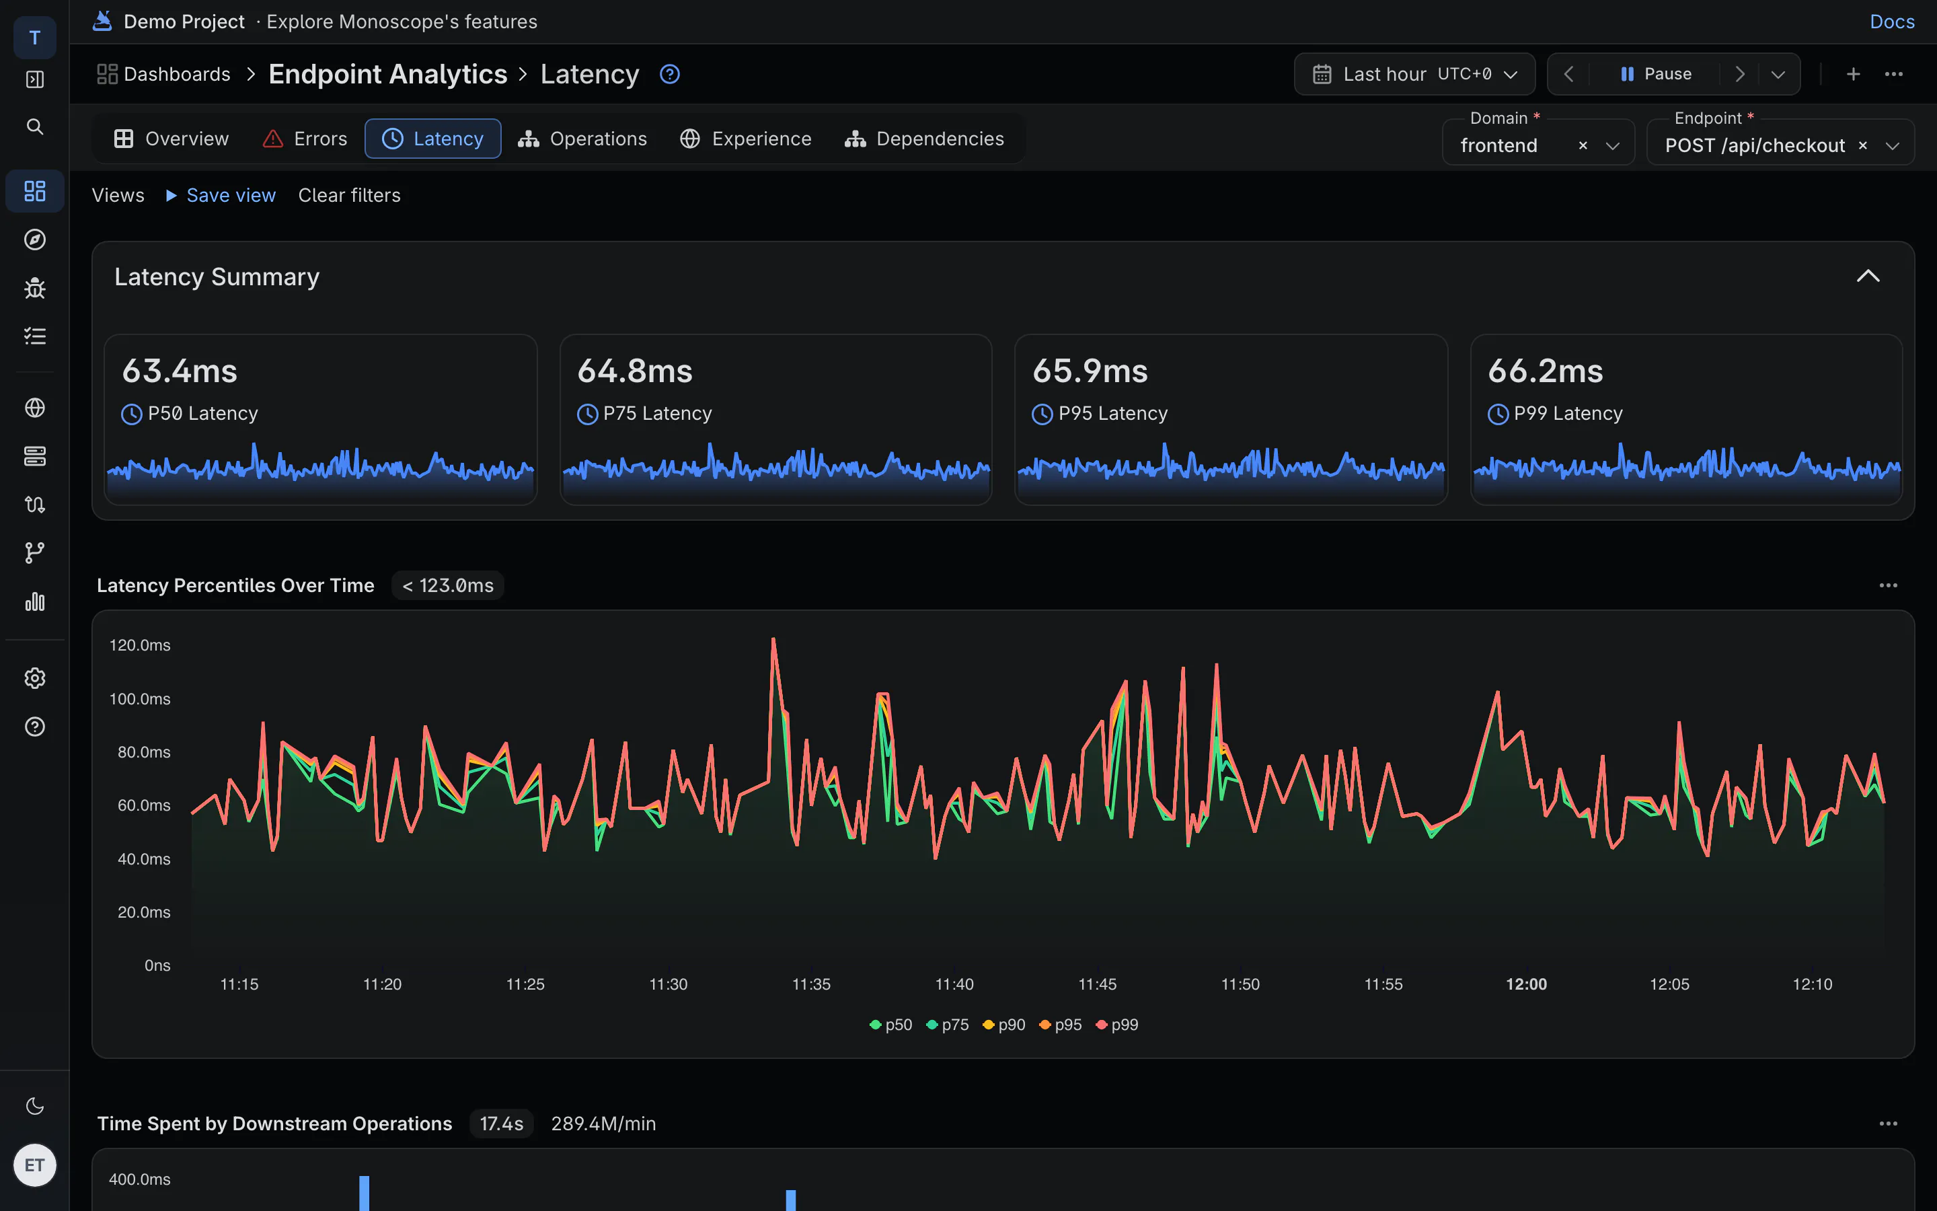Open the bug issues icon in sidebar
Image resolution: width=1937 pixels, height=1211 pixels.
pyautogui.click(x=34, y=287)
